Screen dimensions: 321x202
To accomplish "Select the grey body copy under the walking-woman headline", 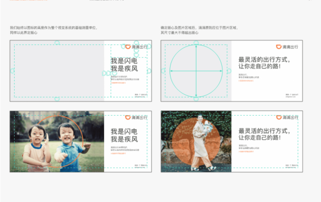I will (249, 146).
